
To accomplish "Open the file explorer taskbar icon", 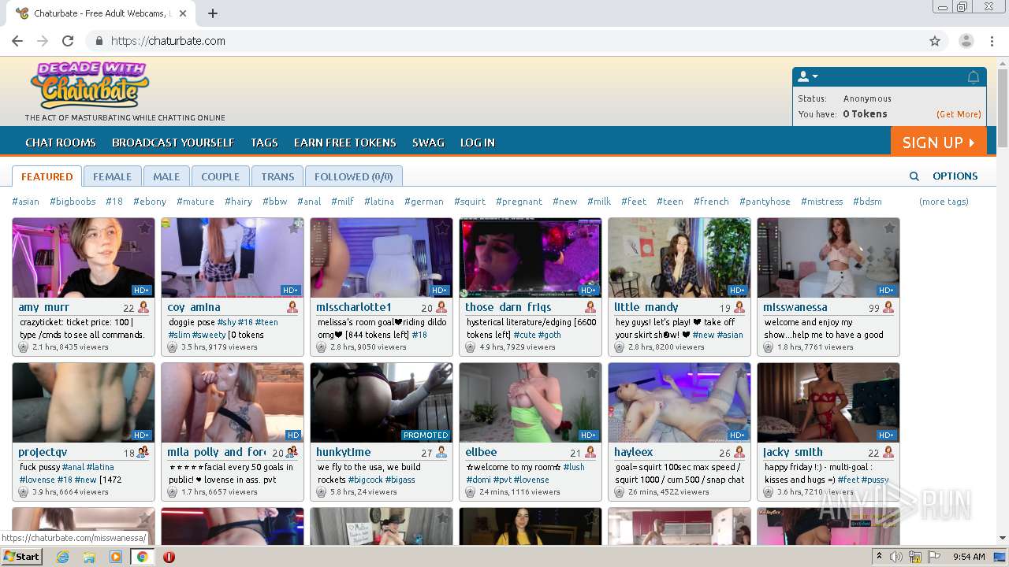I will tap(89, 557).
